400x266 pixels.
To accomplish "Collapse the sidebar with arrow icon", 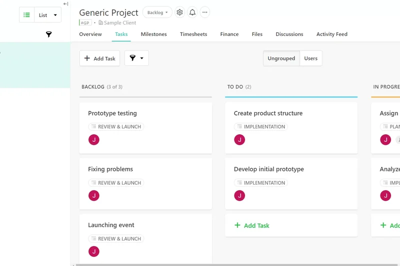I will [x=65, y=4].
